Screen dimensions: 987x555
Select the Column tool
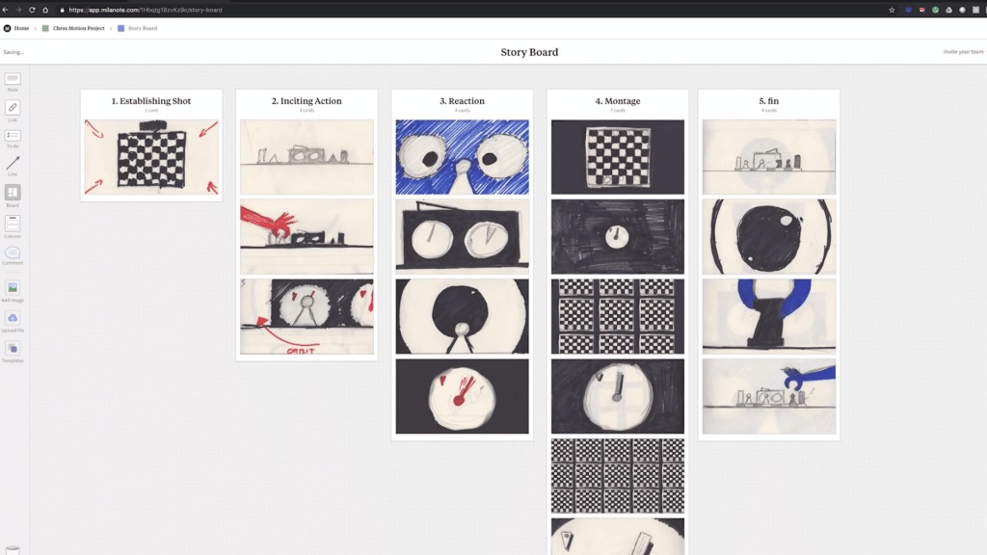(13, 223)
